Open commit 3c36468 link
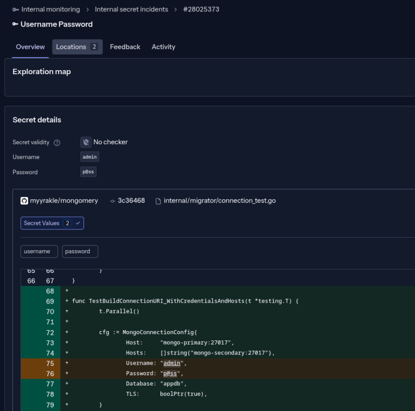 131,201
